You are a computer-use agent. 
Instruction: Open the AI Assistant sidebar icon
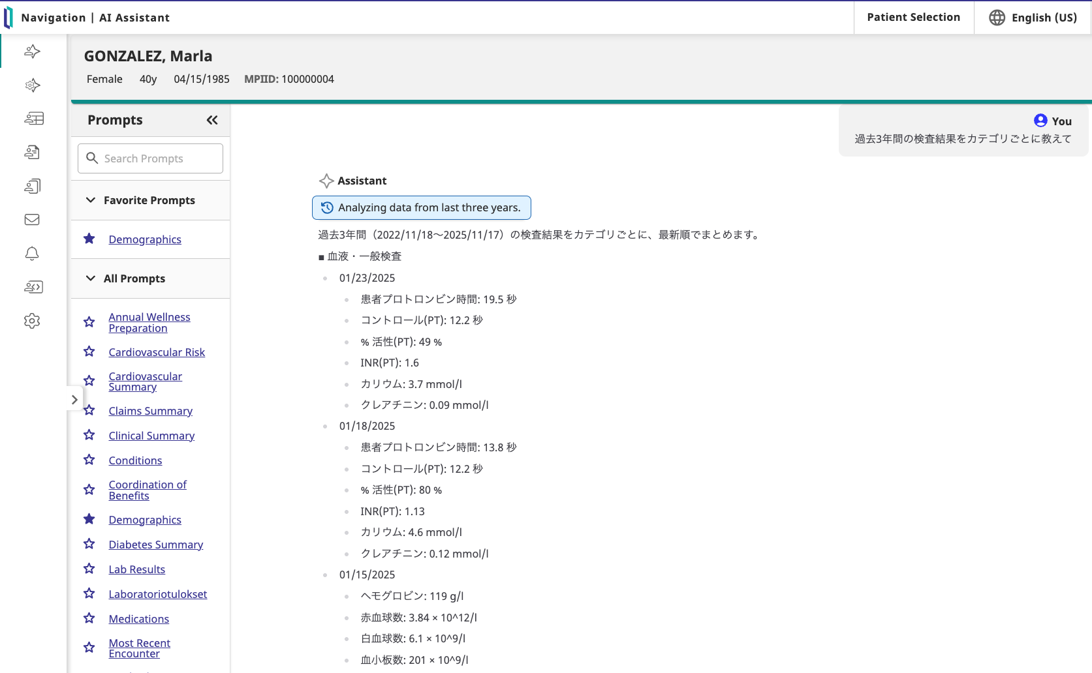(32, 52)
